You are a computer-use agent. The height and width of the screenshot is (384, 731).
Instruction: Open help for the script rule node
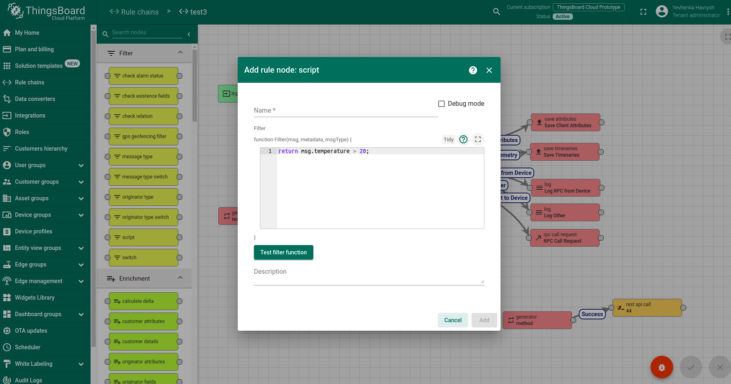click(473, 70)
